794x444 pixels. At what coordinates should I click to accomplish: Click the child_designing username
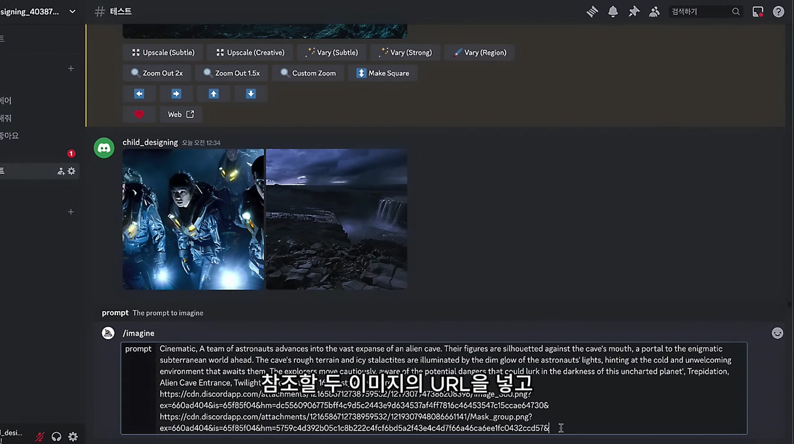pos(150,142)
